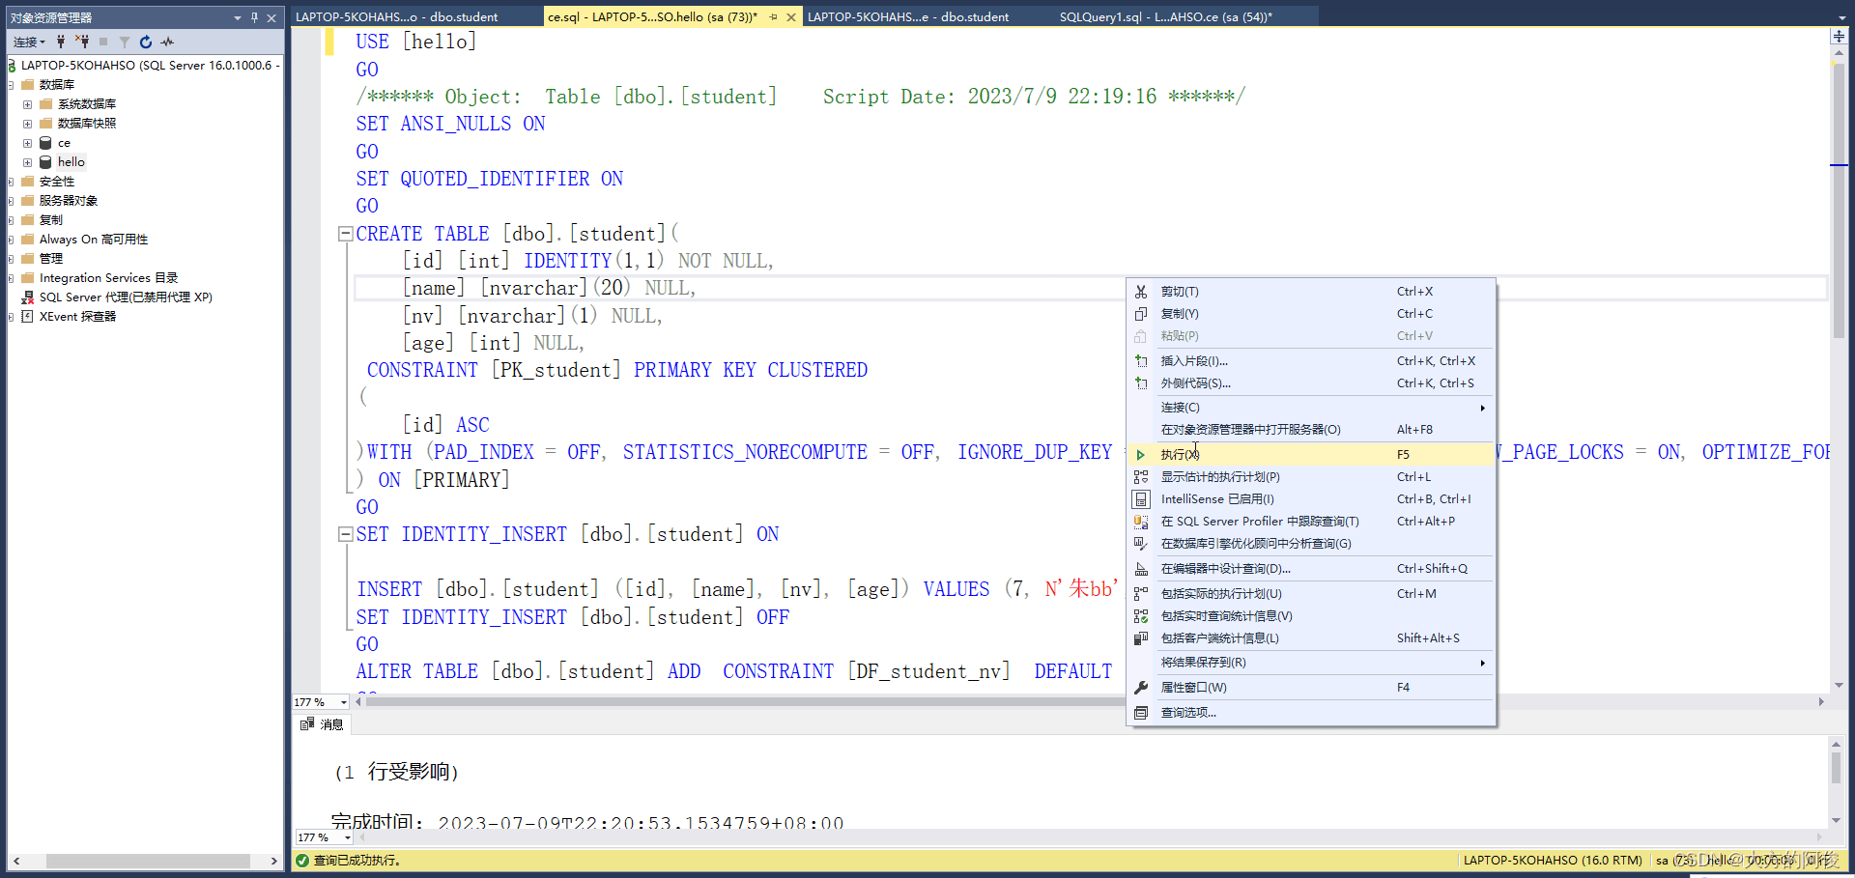Click the pin icon on Object Explorer panel
Screen dimensions: 1855x878
254,17
